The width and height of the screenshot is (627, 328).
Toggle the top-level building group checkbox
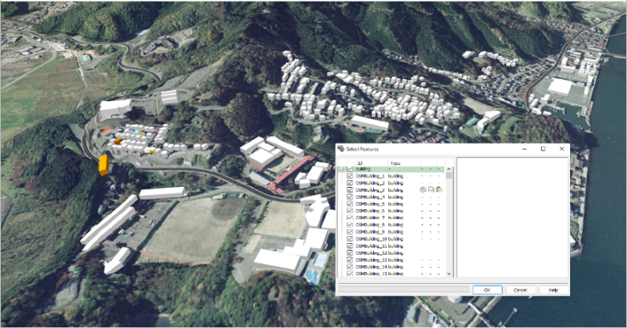pyautogui.click(x=350, y=169)
